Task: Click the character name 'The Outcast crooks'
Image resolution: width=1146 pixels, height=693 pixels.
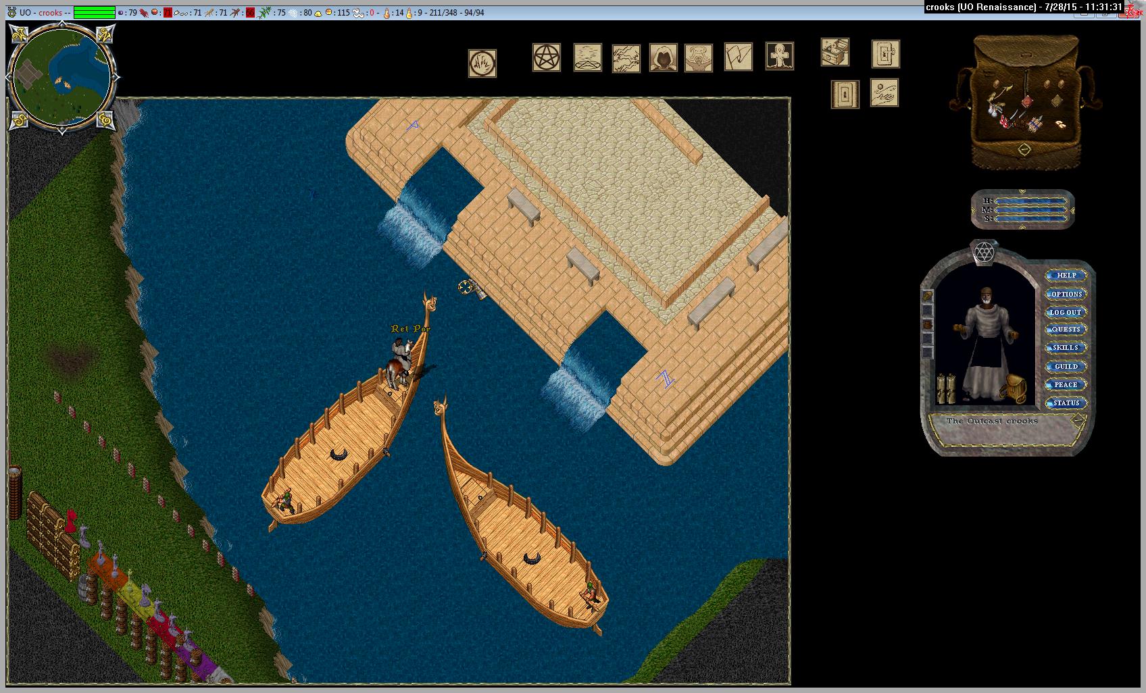Action: pyautogui.click(x=992, y=421)
